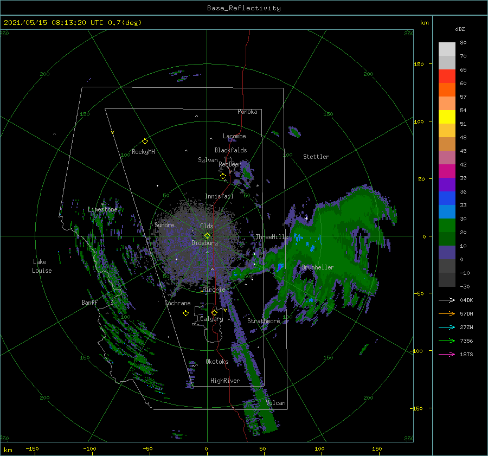Click the small green echo northeast near Stettler

click(294, 132)
